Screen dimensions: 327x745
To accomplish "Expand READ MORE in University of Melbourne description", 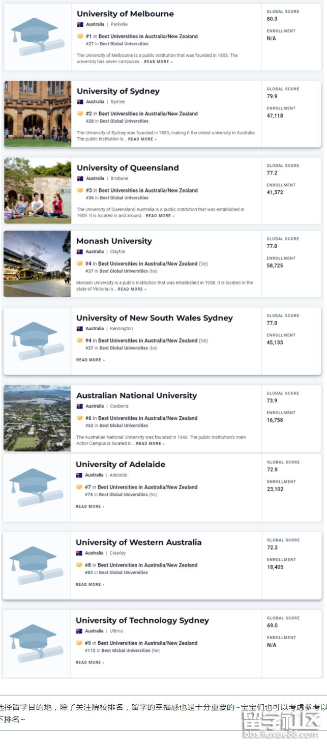I will (x=158, y=62).
